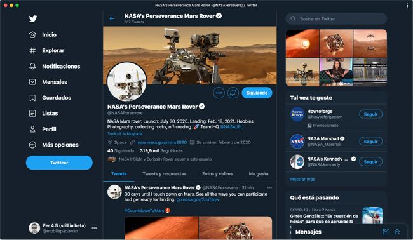Click the Twitter bird logo
This screenshot has width=413, height=240.
[33, 18]
